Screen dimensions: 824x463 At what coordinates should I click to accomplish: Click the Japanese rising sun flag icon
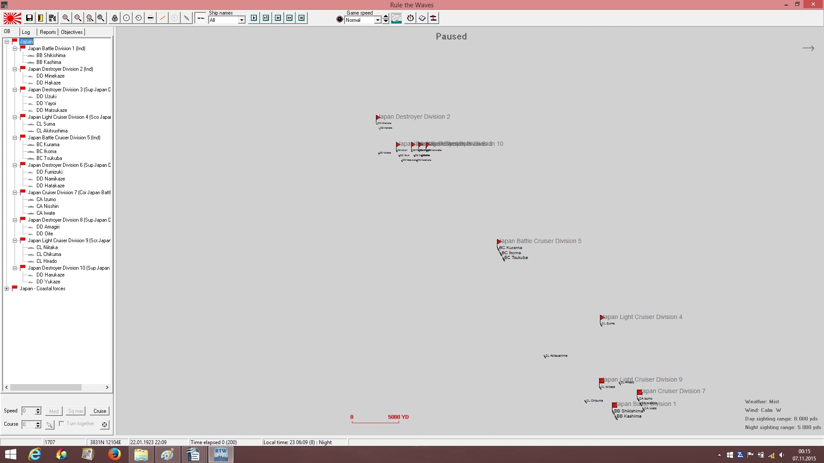click(x=12, y=18)
